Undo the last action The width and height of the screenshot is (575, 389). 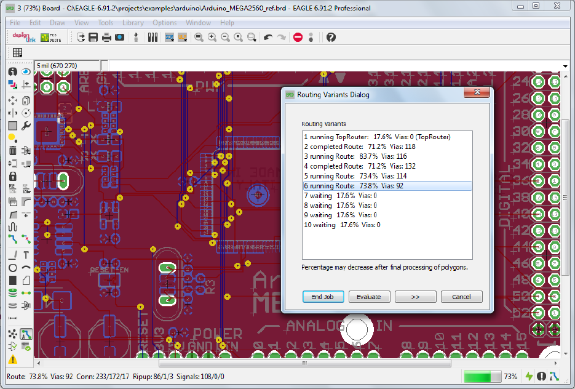tap(268, 37)
